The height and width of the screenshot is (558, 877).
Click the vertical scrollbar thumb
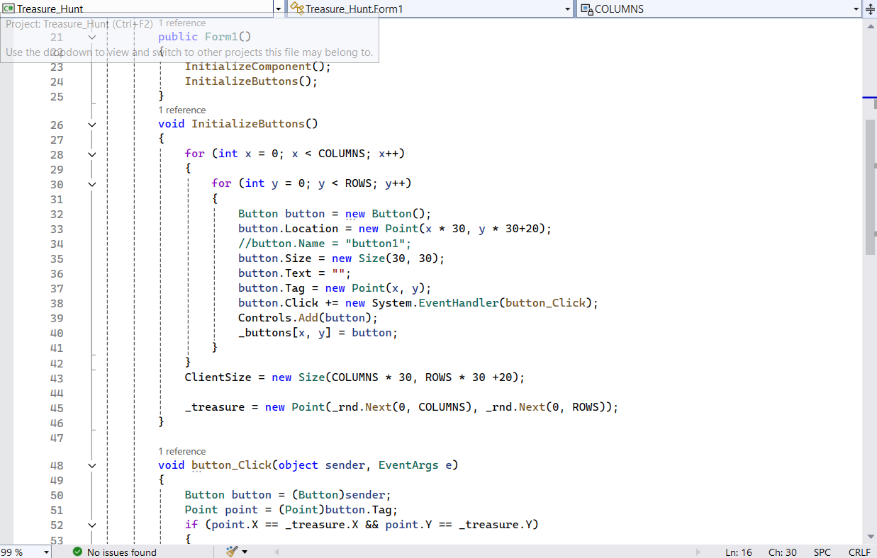[x=871, y=187]
